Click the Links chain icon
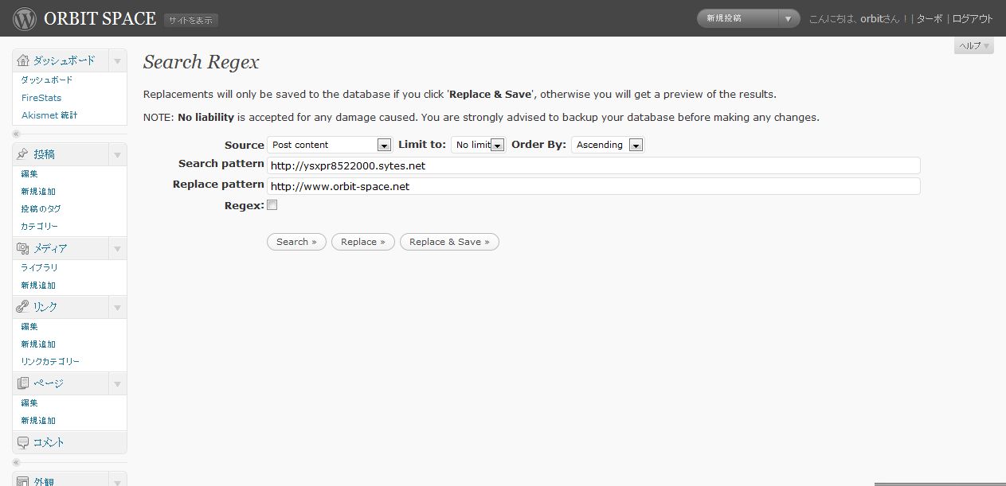Image resolution: width=1006 pixels, height=486 pixels. (x=22, y=307)
